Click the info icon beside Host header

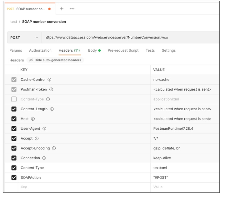click(33, 119)
